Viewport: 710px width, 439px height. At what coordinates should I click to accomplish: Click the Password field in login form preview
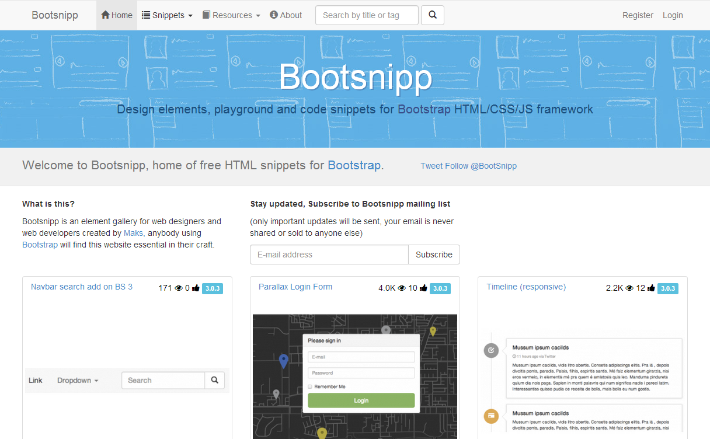coord(361,372)
